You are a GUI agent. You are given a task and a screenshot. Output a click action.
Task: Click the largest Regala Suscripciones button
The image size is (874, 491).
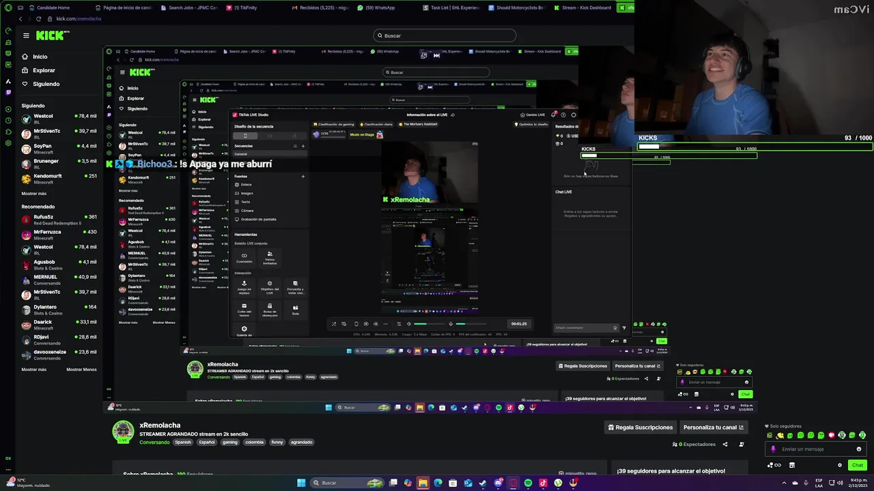coord(640,428)
